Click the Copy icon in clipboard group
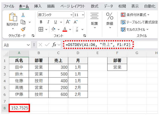This screenshot has width=160, height=116. click(23, 22)
